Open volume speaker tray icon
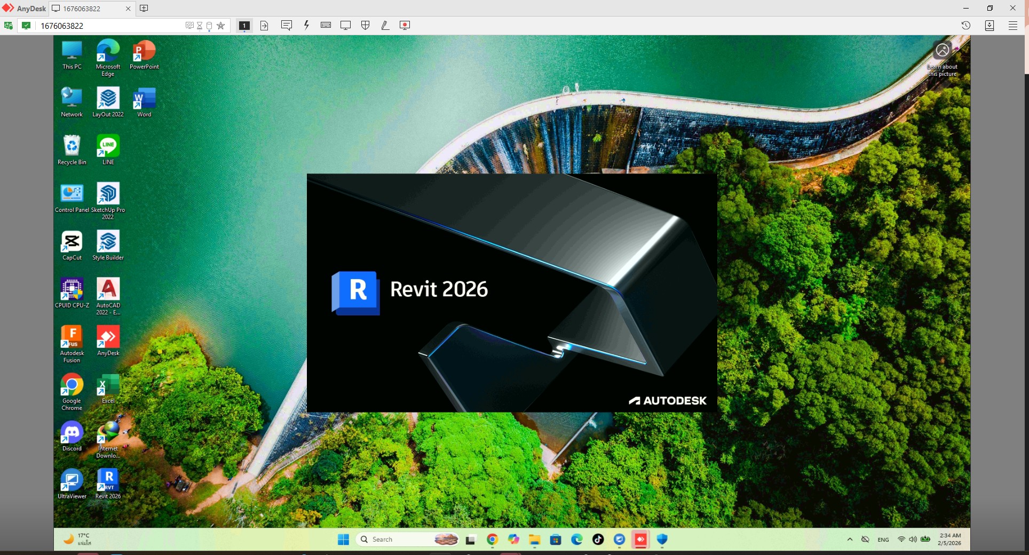1029x555 pixels. 913,540
